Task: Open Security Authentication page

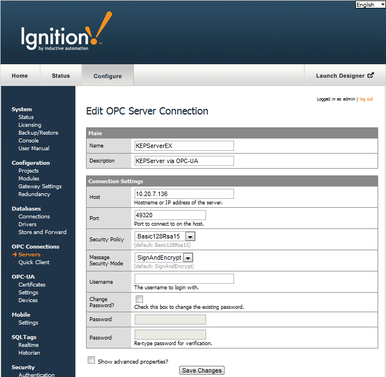Action: 36,375
